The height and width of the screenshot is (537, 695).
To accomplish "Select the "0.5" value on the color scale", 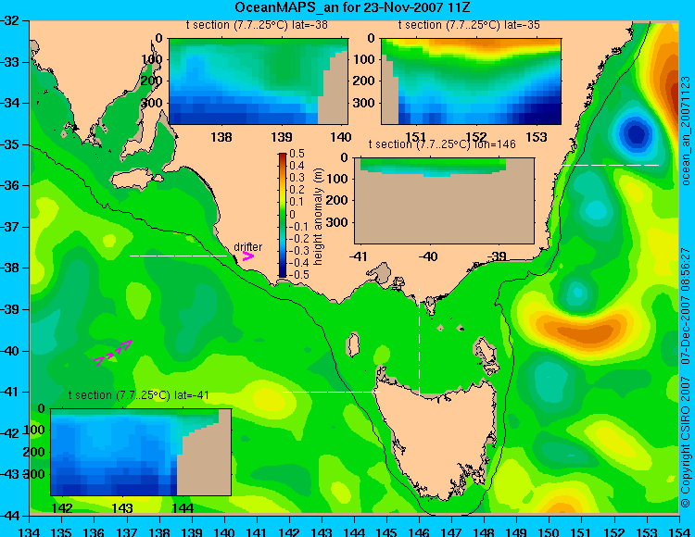I will [297, 154].
